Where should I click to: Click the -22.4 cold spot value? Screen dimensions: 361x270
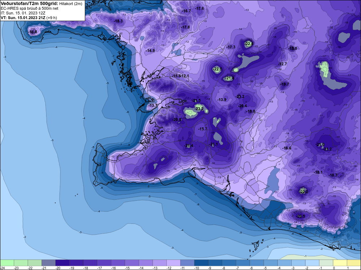click(x=249, y=44)
